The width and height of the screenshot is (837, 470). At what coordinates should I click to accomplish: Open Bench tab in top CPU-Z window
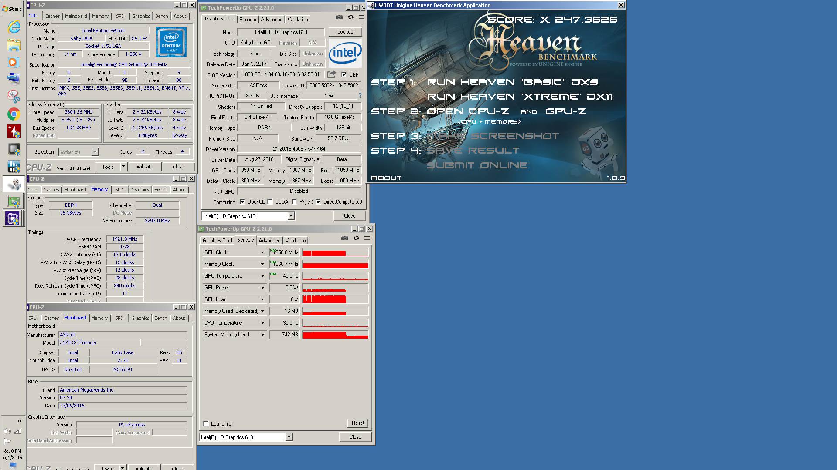162,16
